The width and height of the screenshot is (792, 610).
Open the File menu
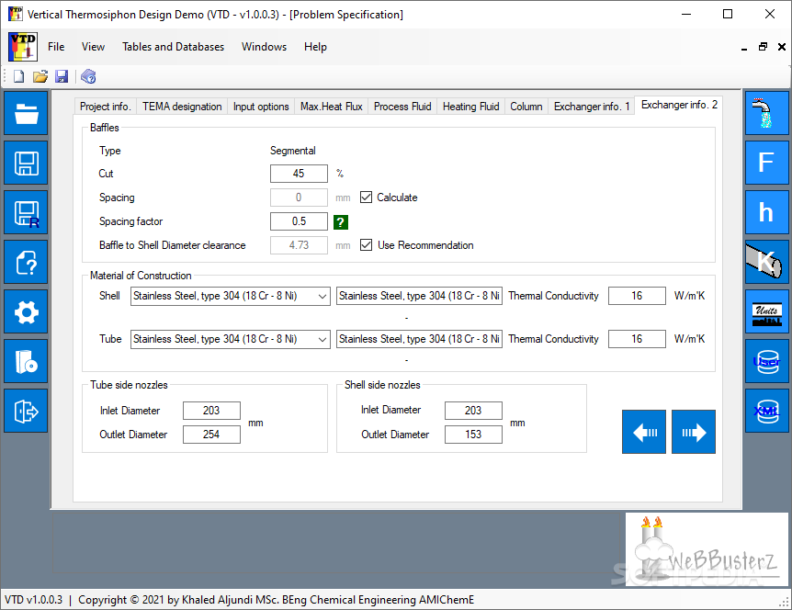(x=56, y=47)
